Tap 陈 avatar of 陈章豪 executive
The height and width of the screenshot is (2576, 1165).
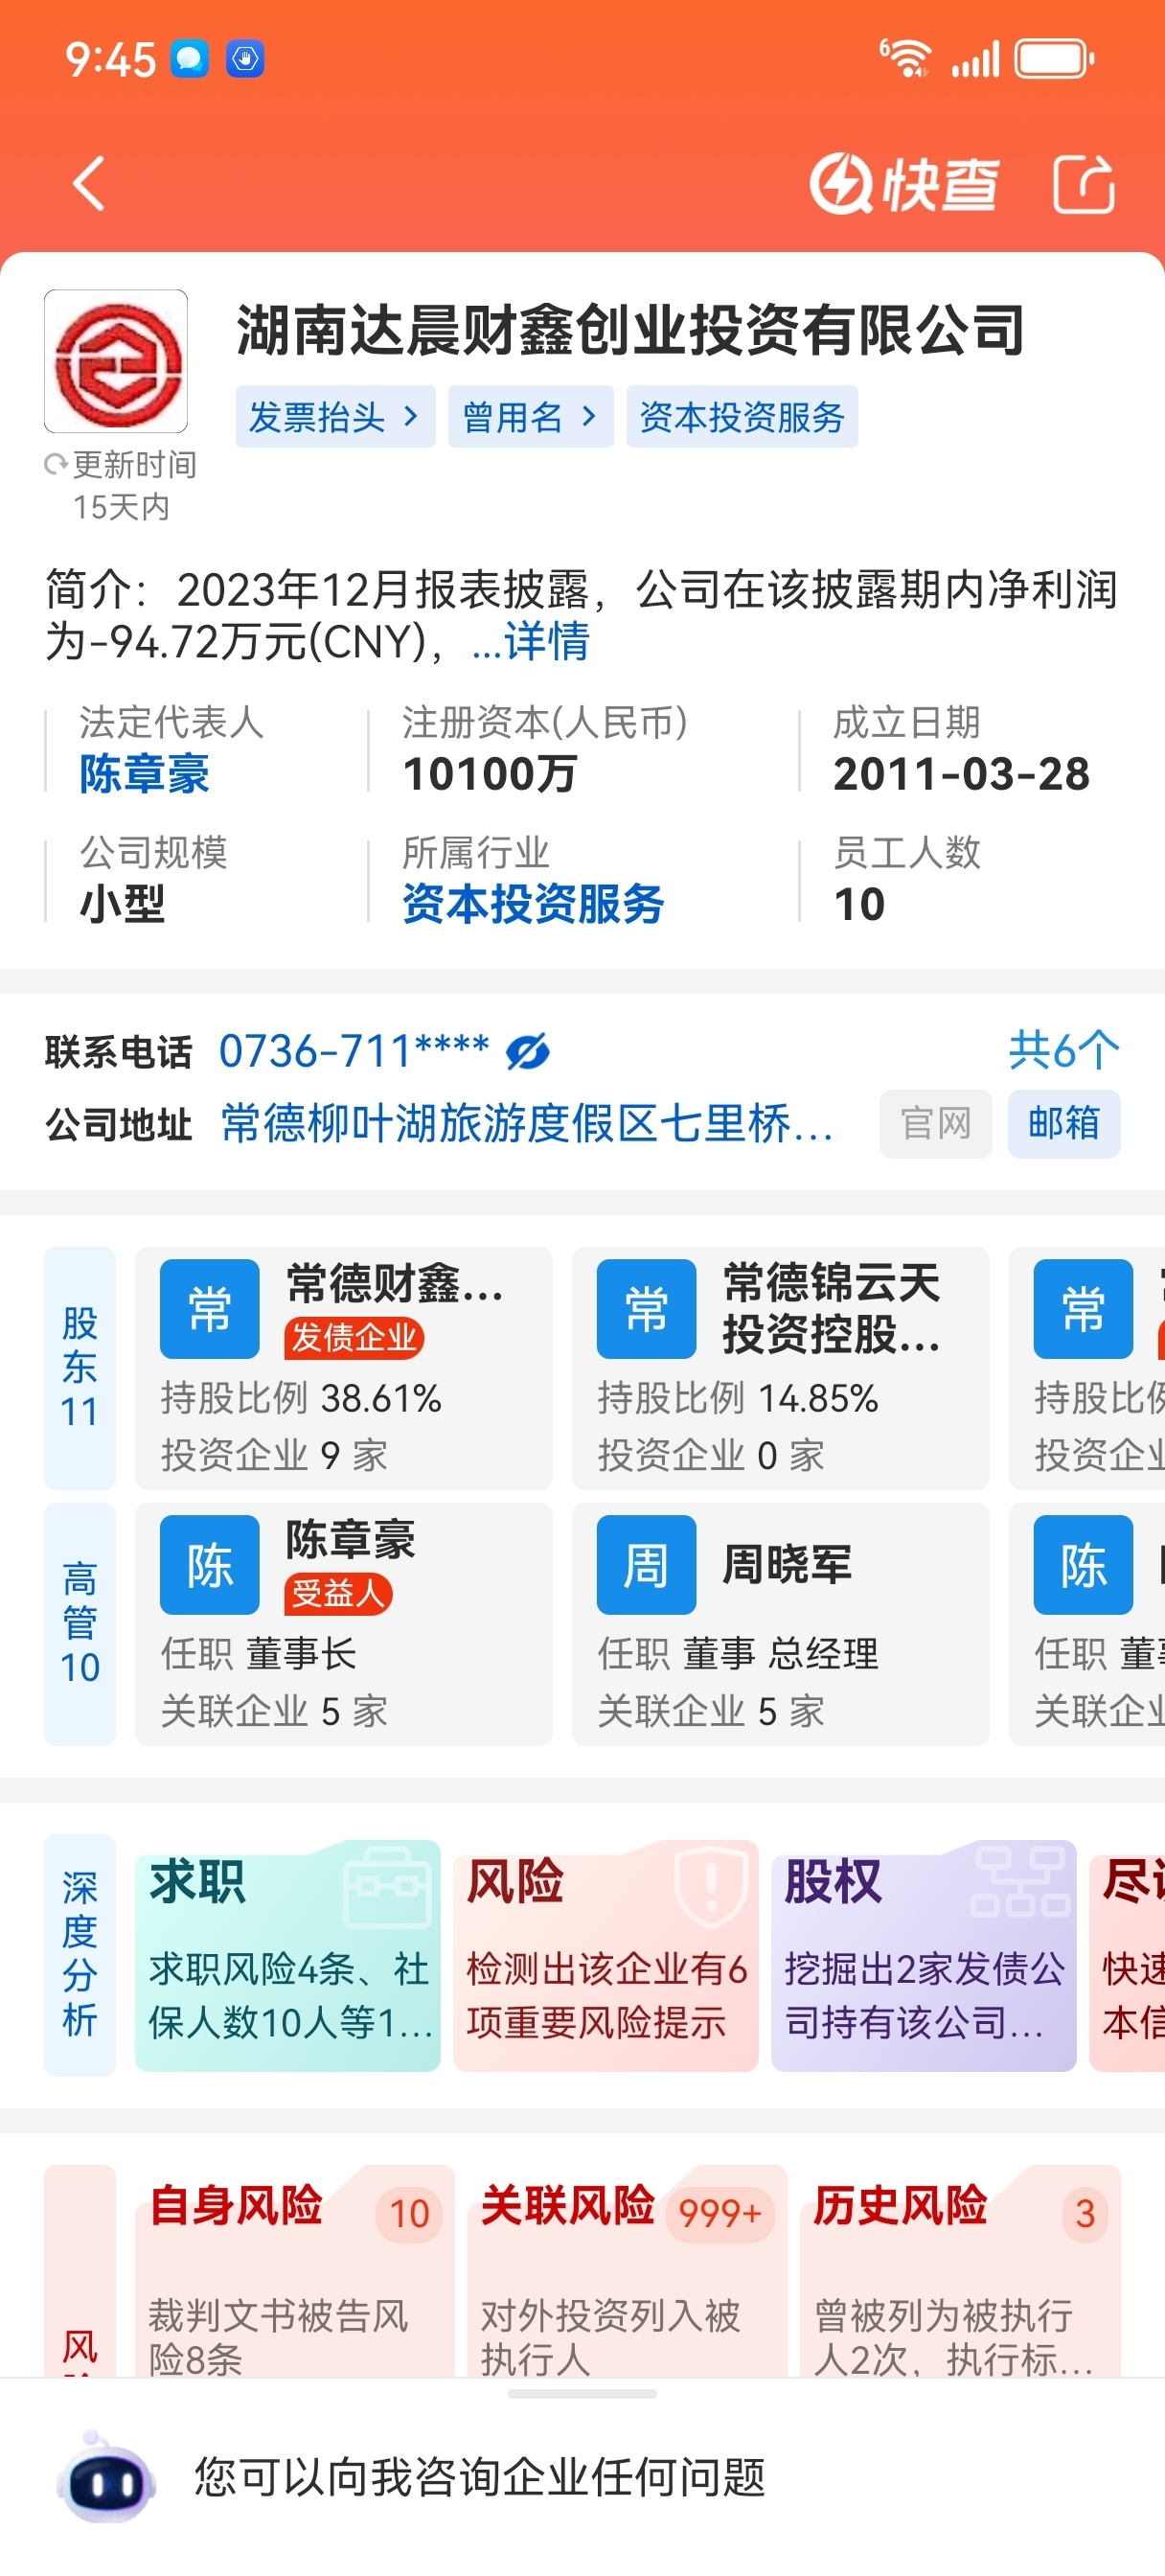210,1565
